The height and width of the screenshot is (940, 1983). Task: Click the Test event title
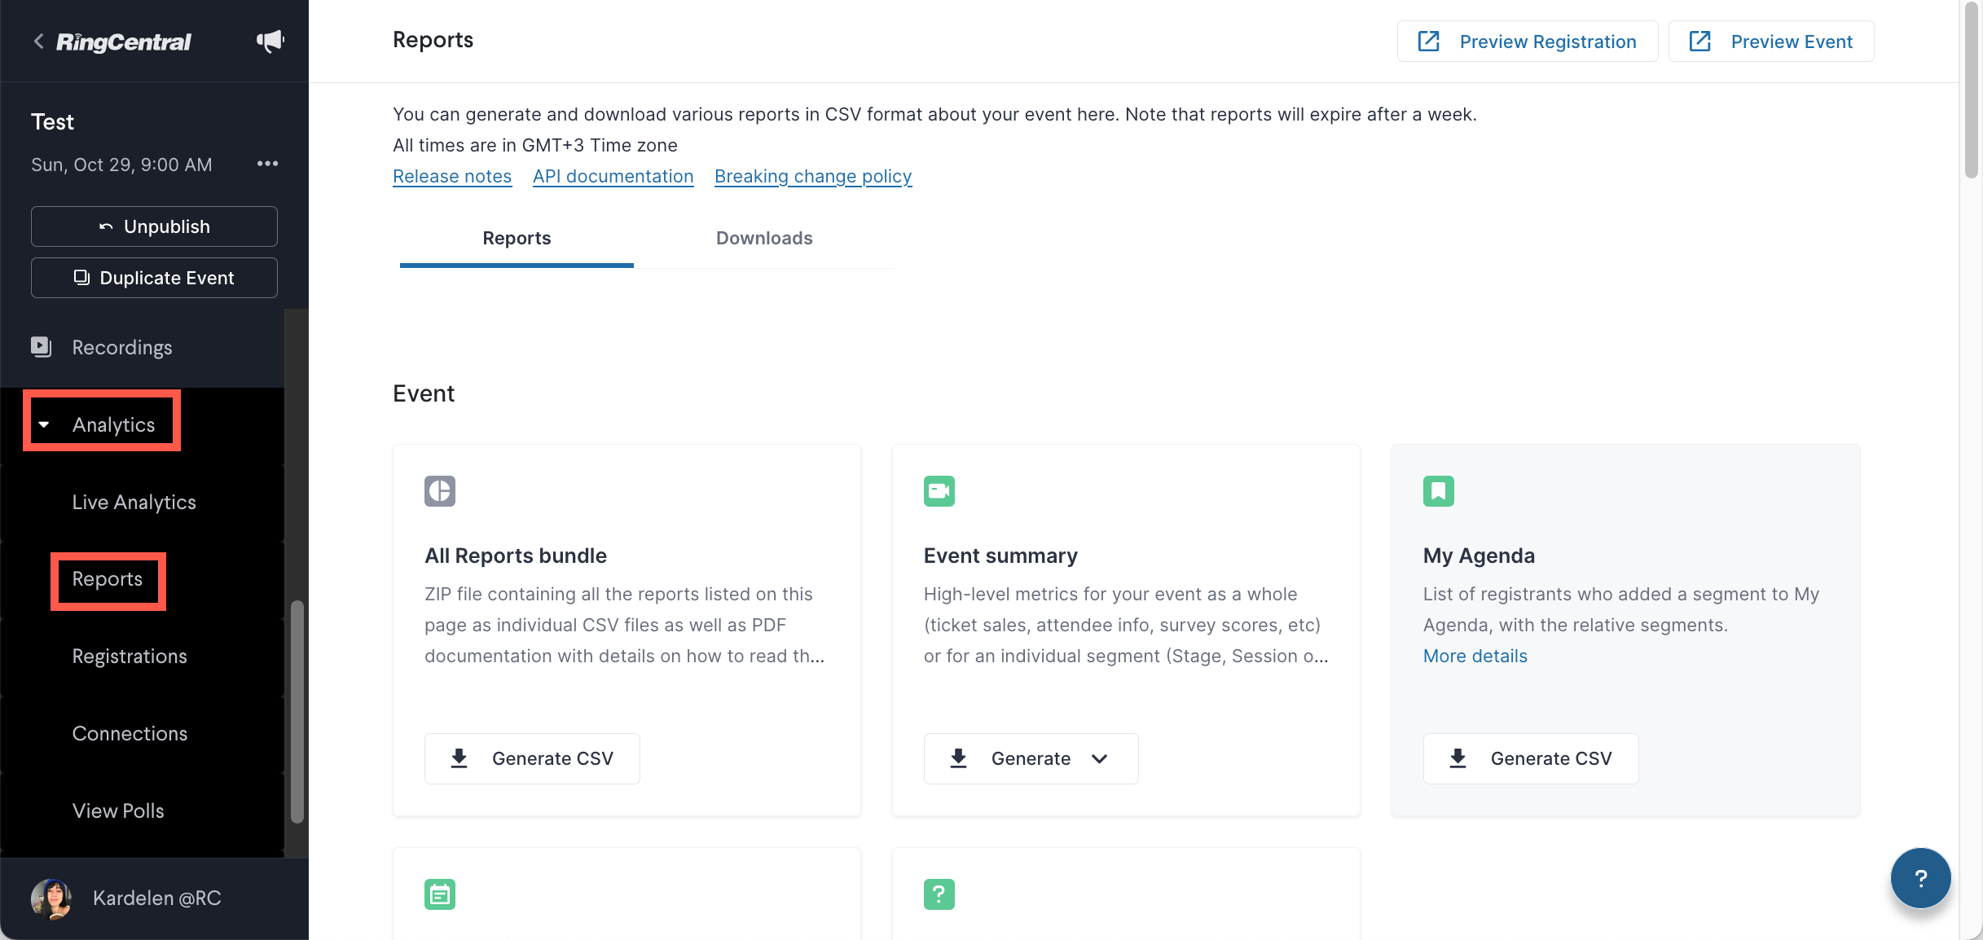coord(52,122)
